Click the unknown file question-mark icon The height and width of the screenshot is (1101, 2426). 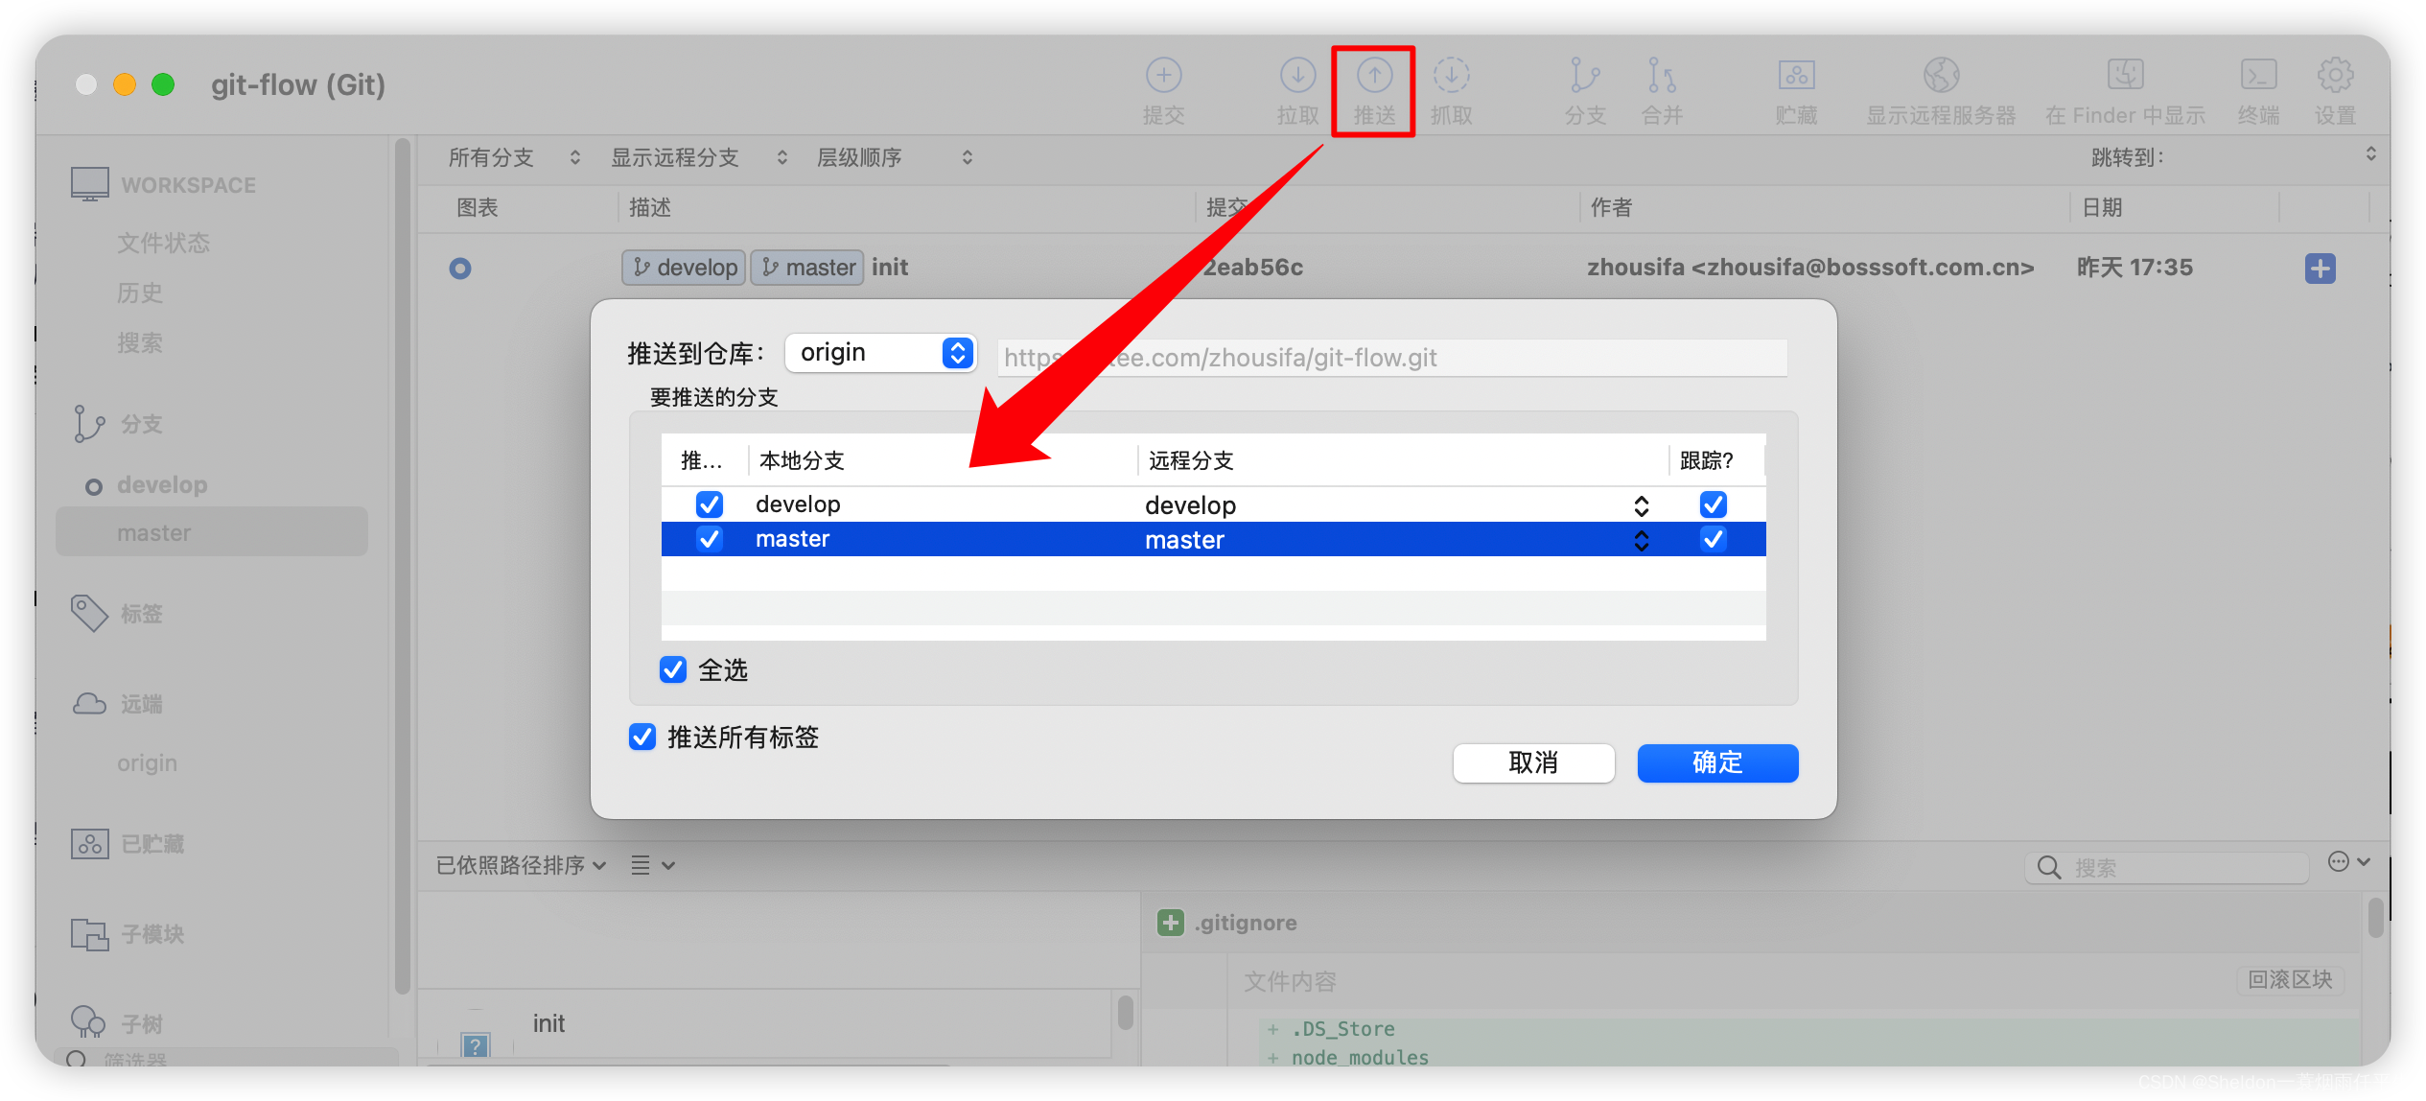(475, 1044)
